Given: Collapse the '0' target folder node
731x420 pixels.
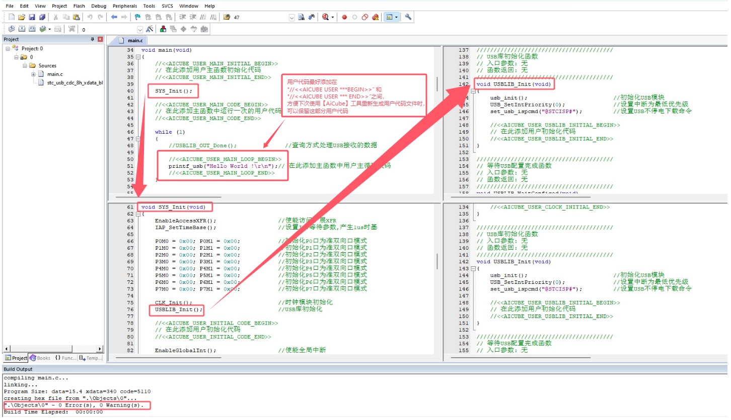Looking at the screenshot, I should click(x=16, y=57).
